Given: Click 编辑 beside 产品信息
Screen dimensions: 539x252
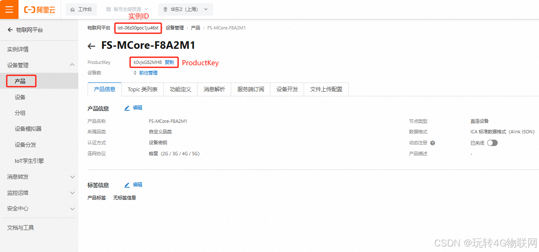Looking at the screenshot, I should tap(133, 108).
